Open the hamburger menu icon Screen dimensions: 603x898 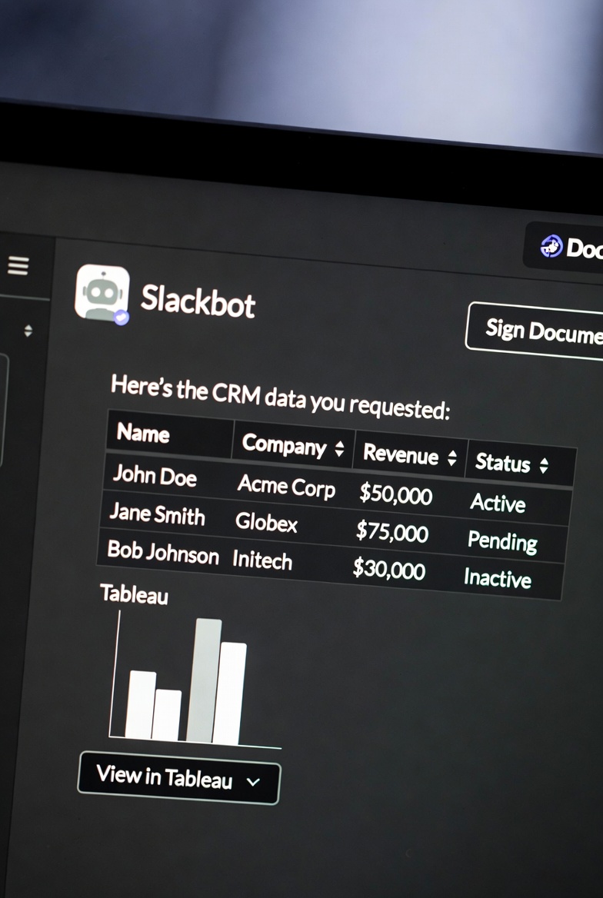(18, 266)
